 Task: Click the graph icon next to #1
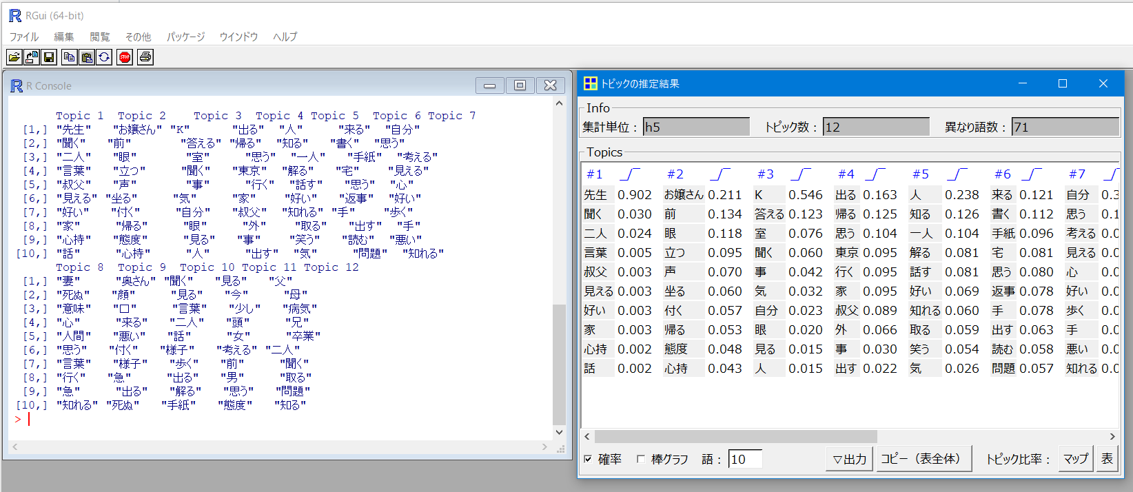tap(630, 174)
